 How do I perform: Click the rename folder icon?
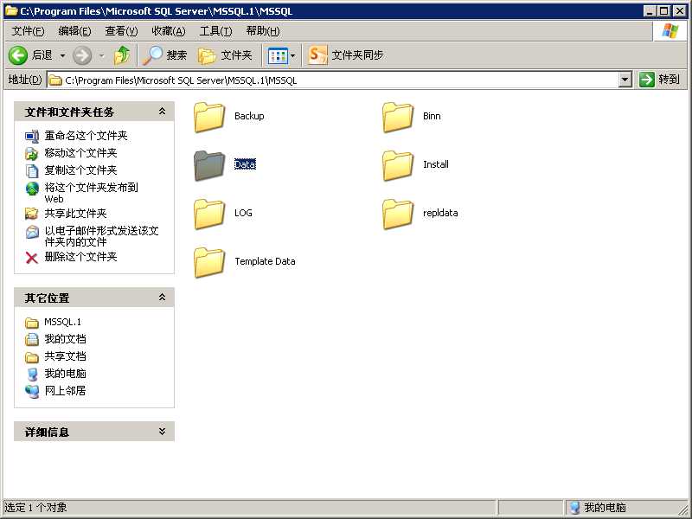pos(32,137)
